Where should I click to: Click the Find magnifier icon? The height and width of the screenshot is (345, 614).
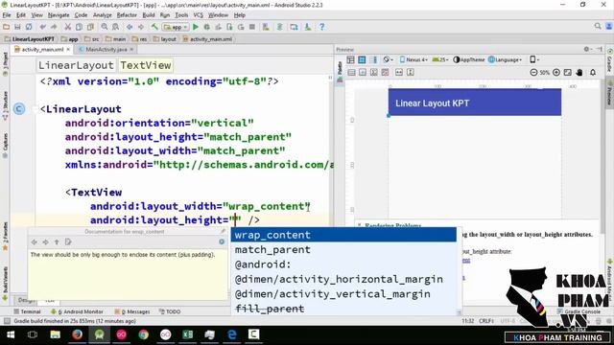coord(105,27)
